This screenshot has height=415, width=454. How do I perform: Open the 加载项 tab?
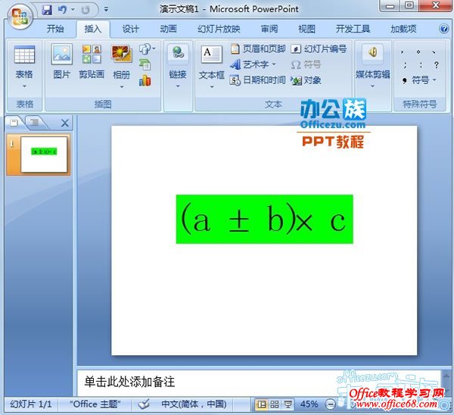403,29
